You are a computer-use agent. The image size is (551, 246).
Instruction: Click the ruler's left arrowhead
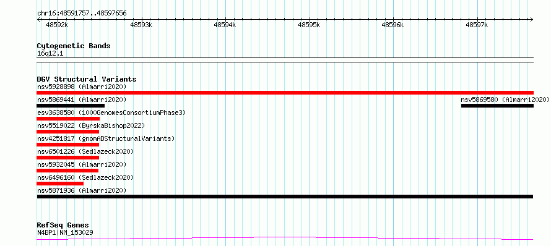[x=38, y=20]
